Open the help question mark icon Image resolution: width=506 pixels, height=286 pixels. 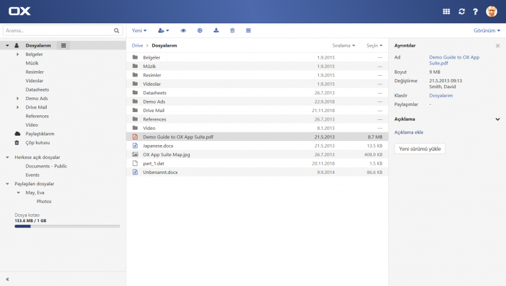click(x=475, y=11)
